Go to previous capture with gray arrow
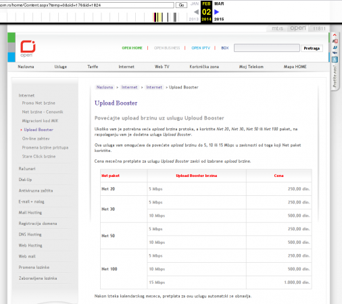342x304 pixels. pos(196,11)
